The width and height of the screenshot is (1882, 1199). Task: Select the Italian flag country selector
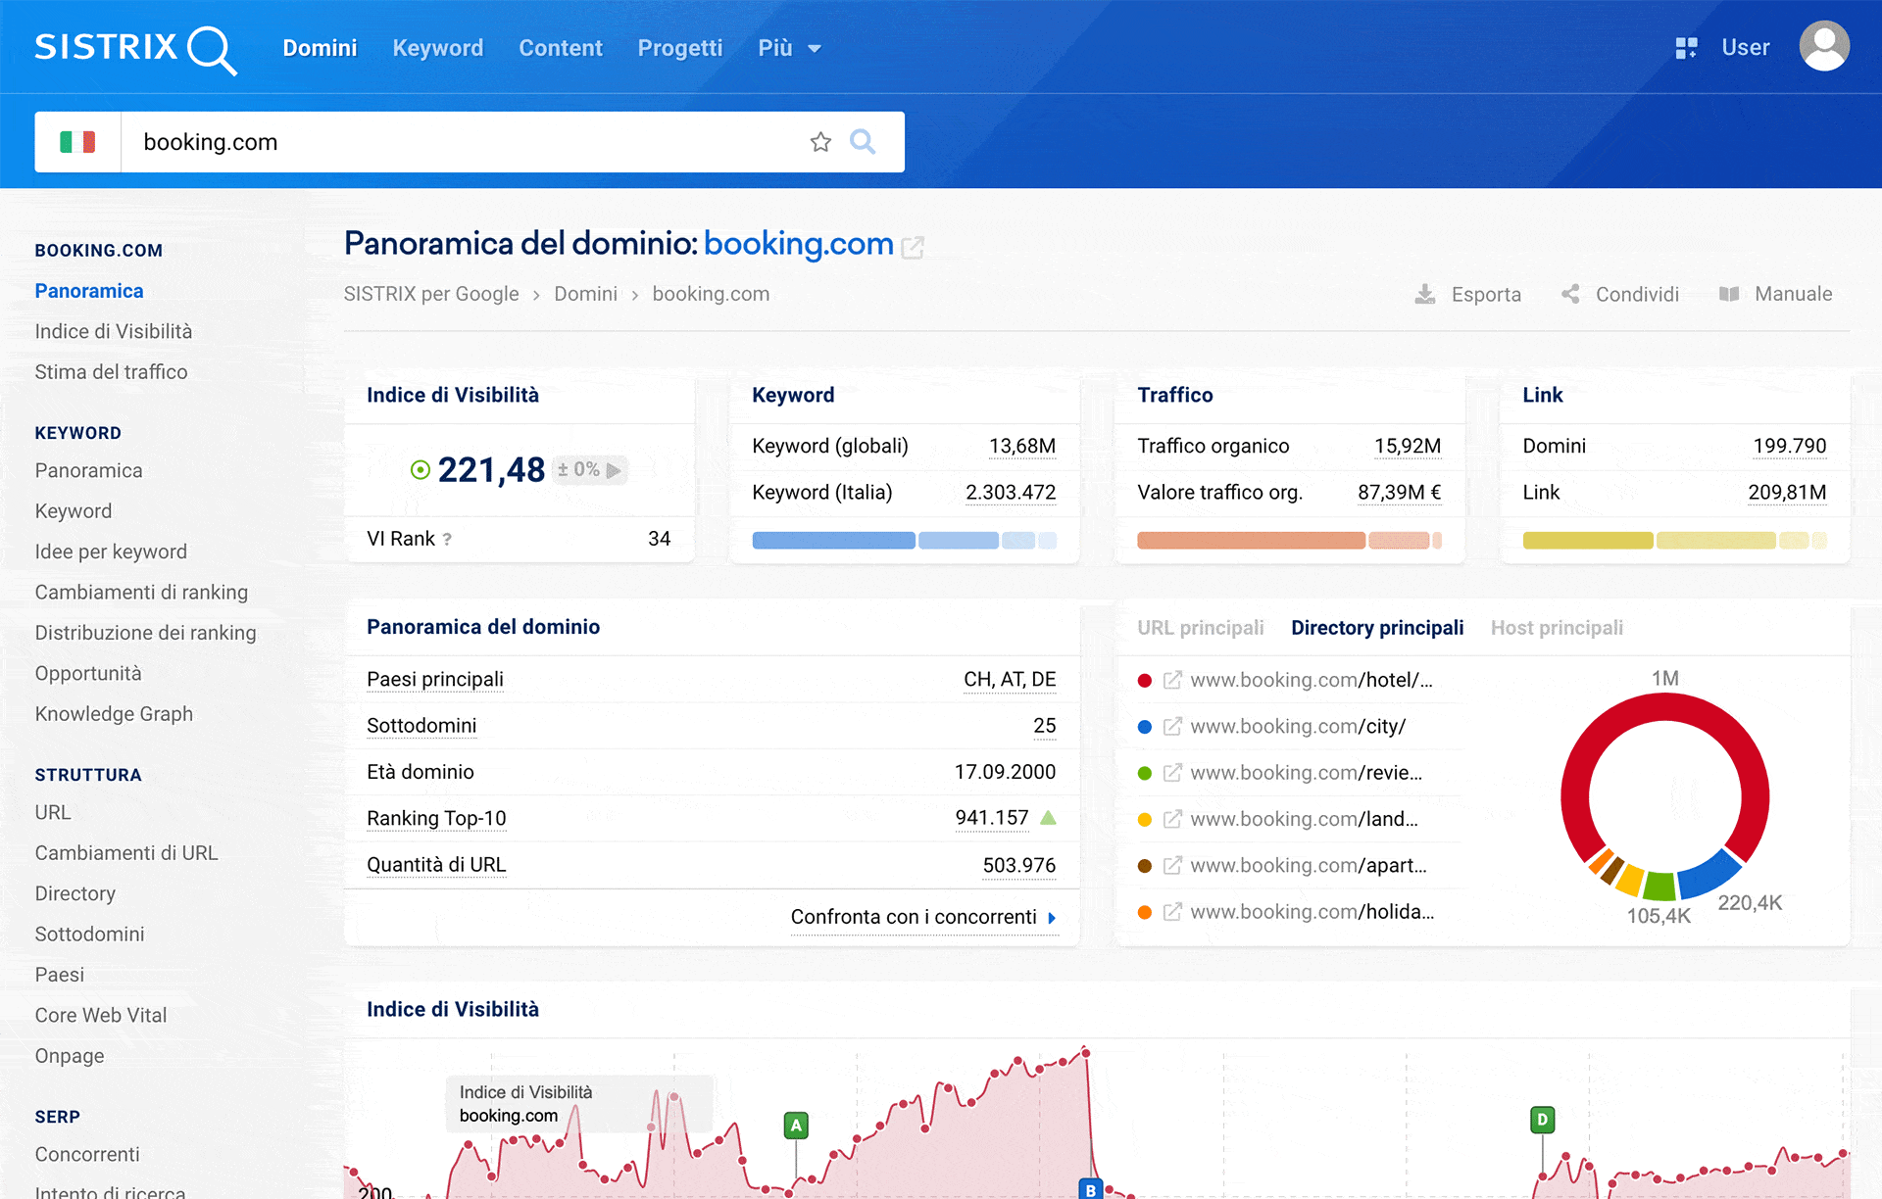coord(77,142)
